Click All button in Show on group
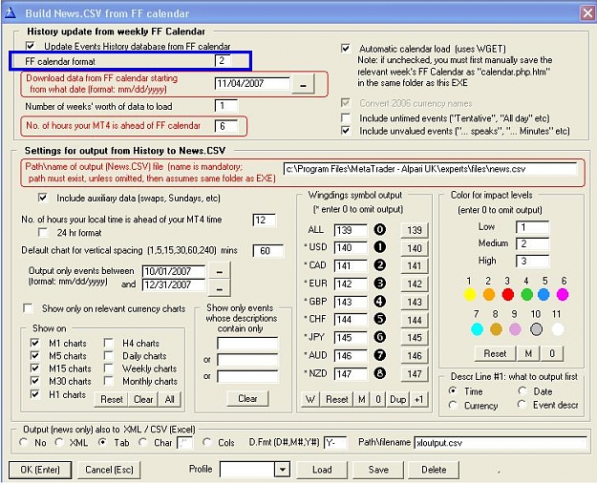 pyautogui.click(x=170, y=400)
